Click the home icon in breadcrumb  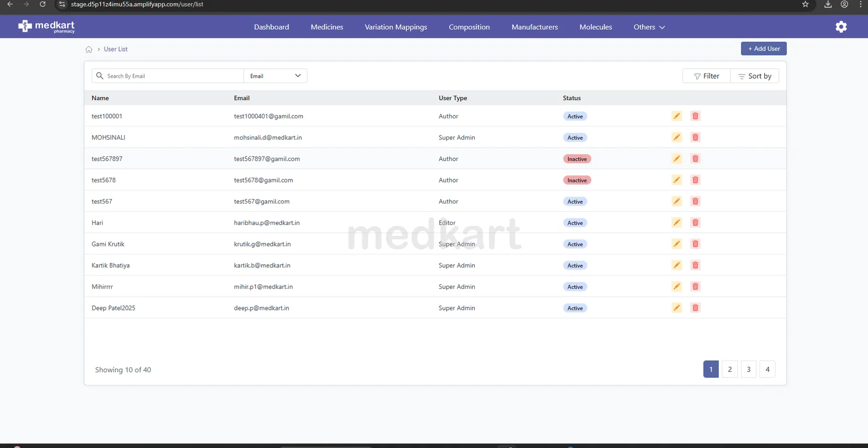click(89, 49)
